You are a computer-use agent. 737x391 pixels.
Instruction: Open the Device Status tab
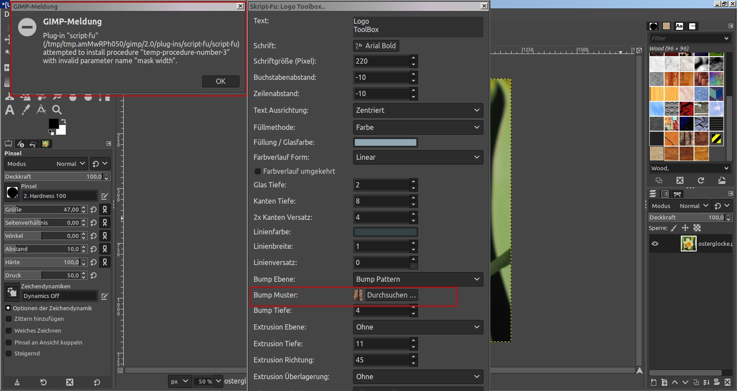[x=21, y=143]
